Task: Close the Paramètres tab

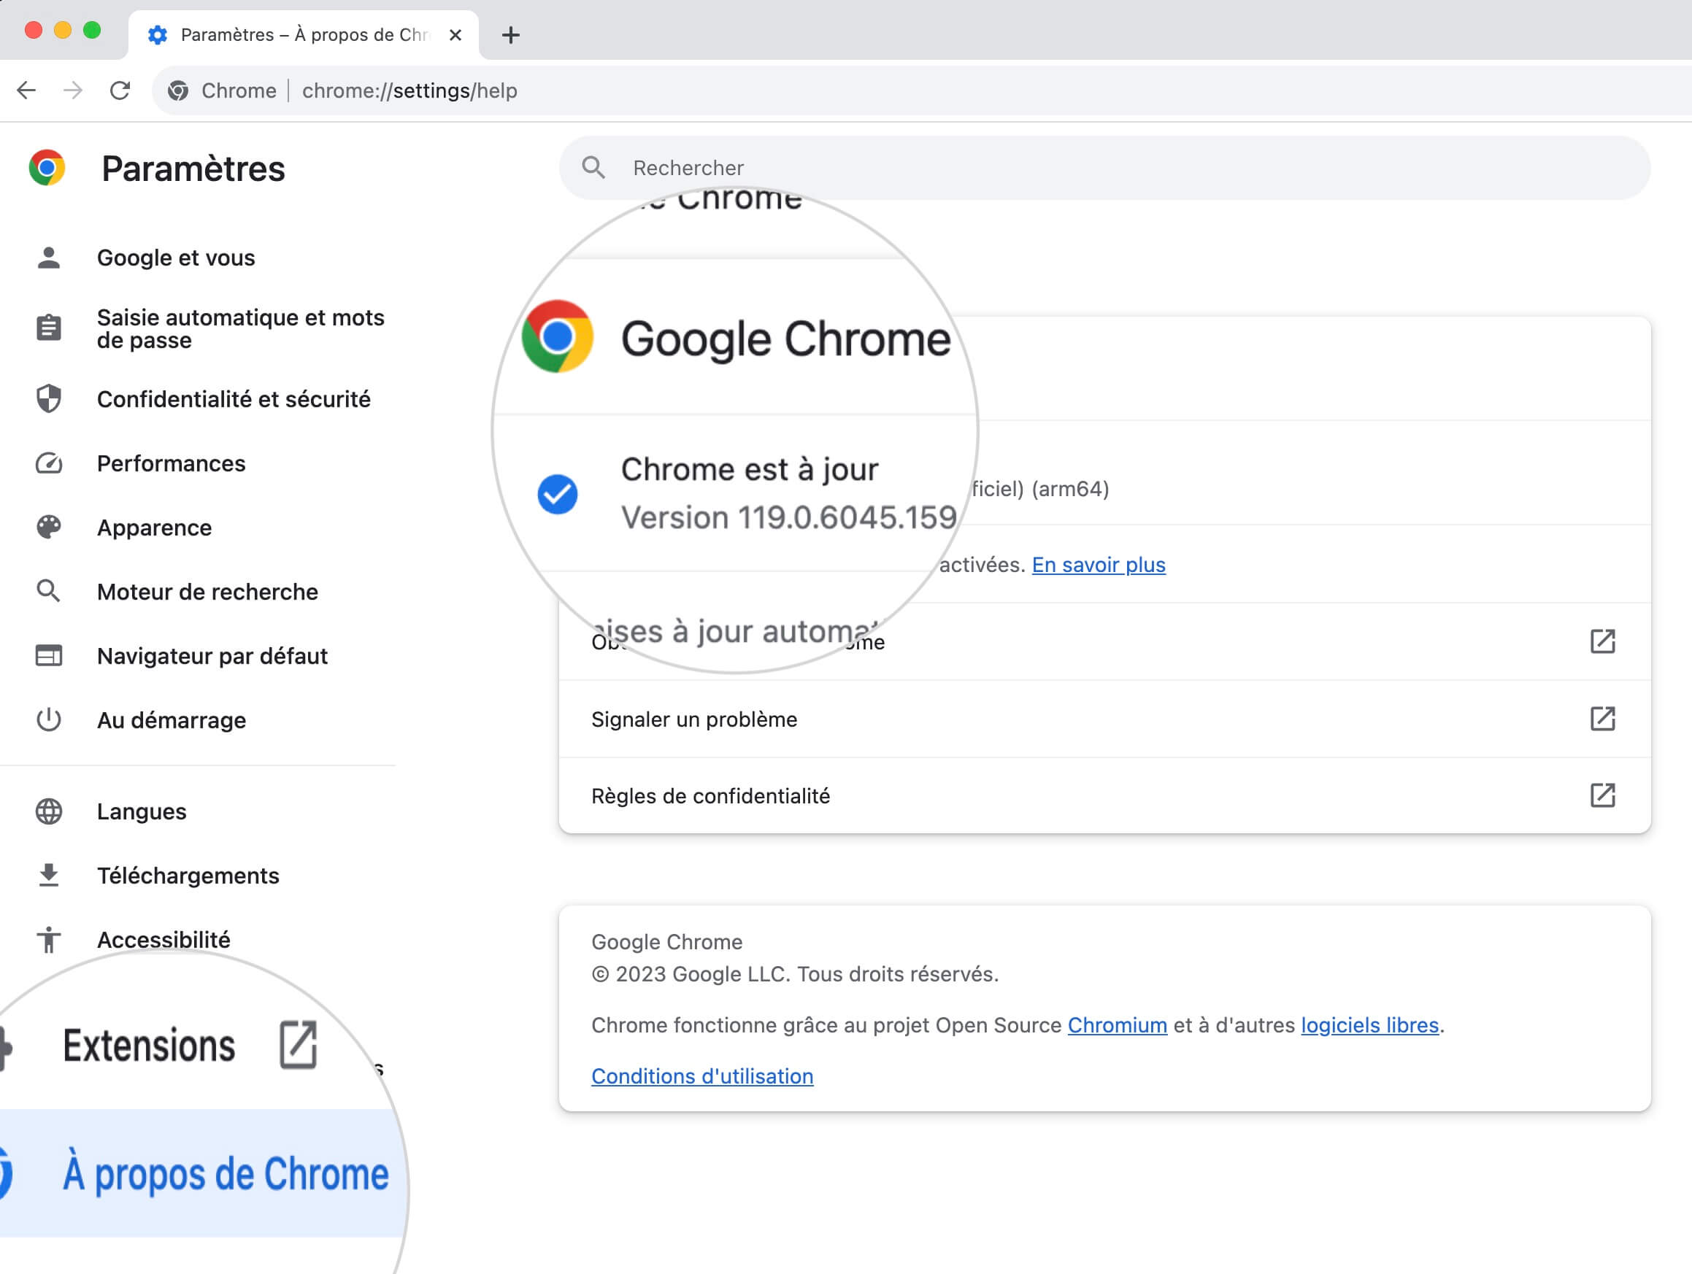Action: pos(455,34)
